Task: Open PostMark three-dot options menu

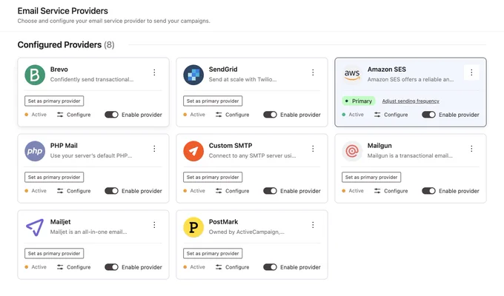Action: pos(313,225)
